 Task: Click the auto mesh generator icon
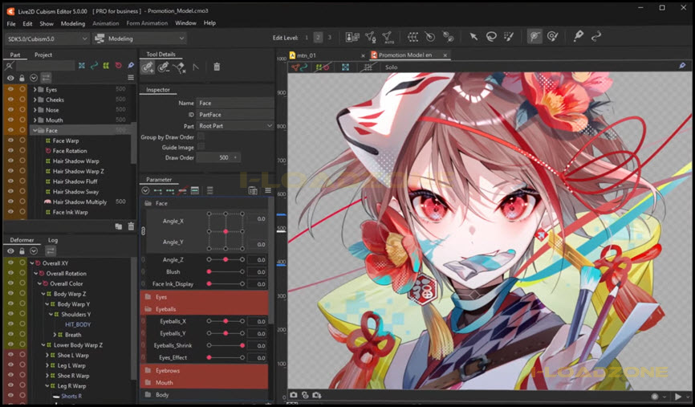point(388,37)
